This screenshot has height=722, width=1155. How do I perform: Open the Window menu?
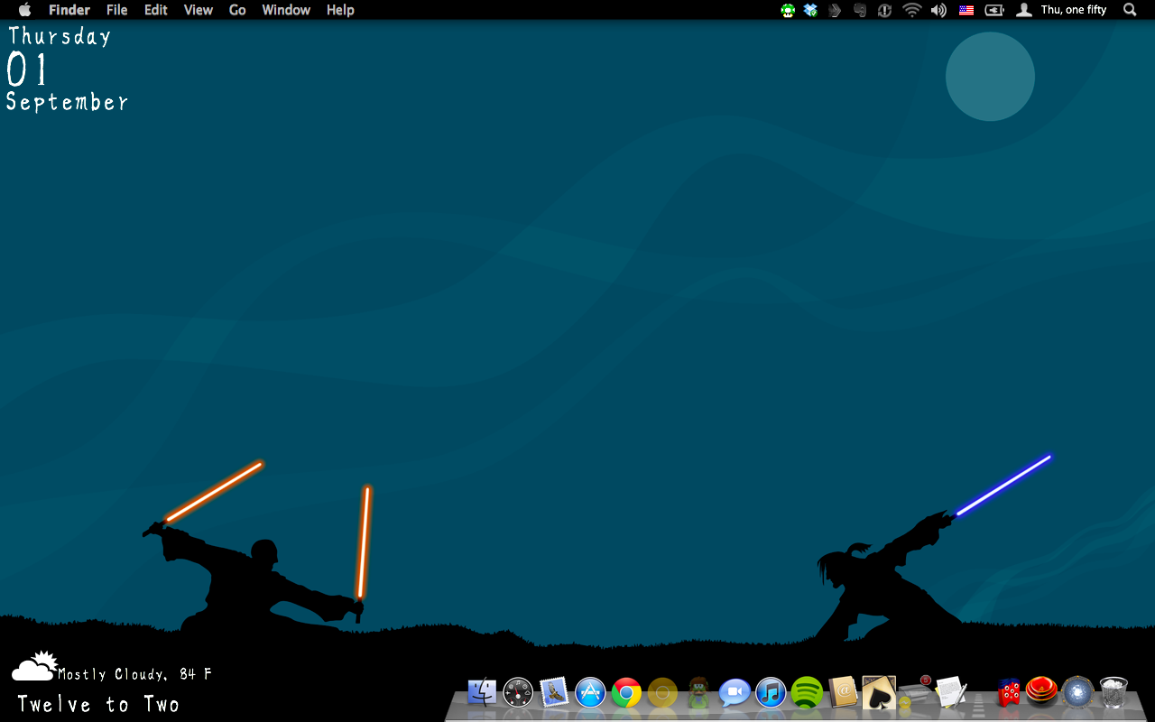click(286, 10)
